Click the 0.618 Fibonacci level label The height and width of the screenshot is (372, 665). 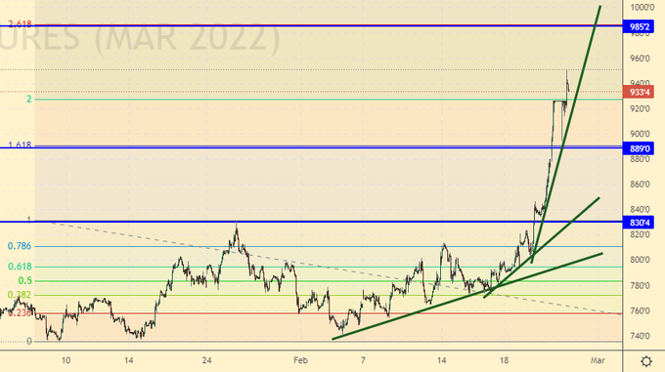20,267
